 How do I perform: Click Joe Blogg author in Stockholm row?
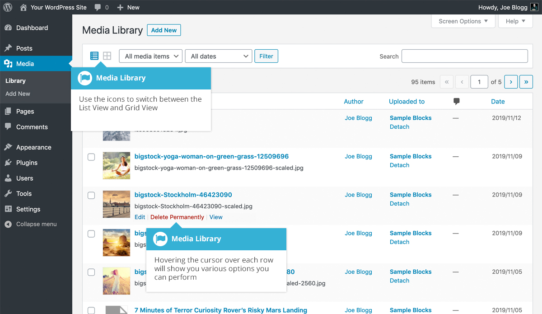pos(359,195)
